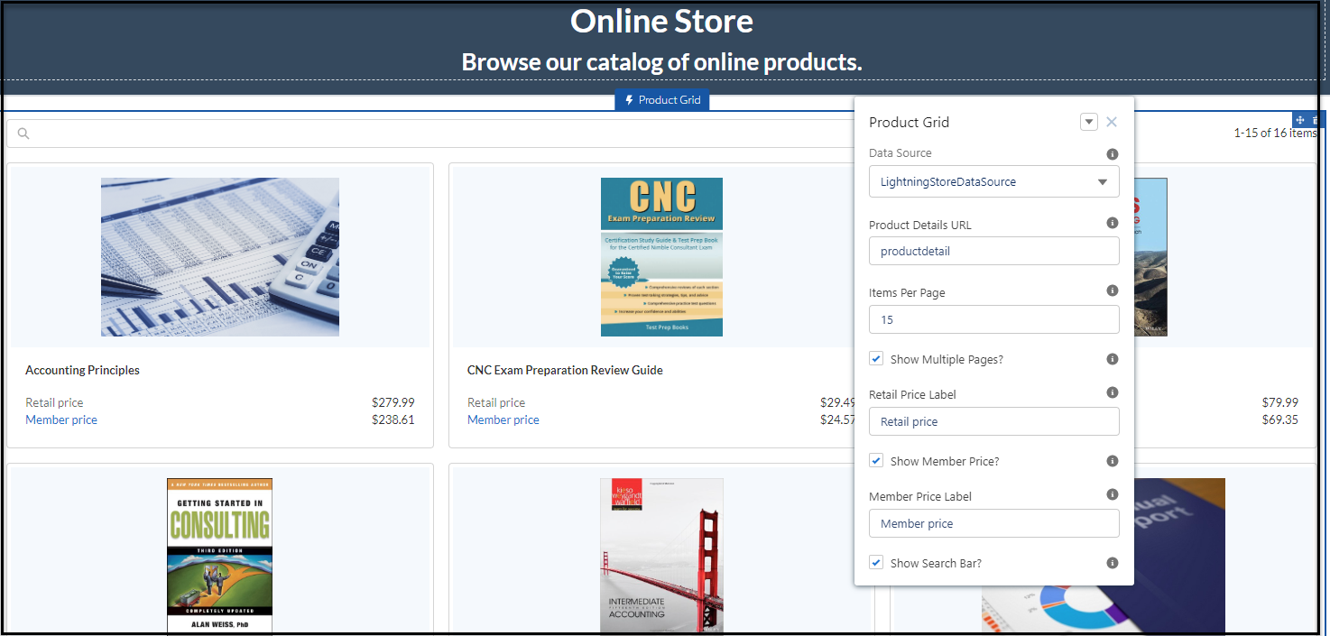This screenshot has width=1330, height=636.
Task: Open the CNC Exam Preparation Review Guide title
Action: click(x=565, y=370)
